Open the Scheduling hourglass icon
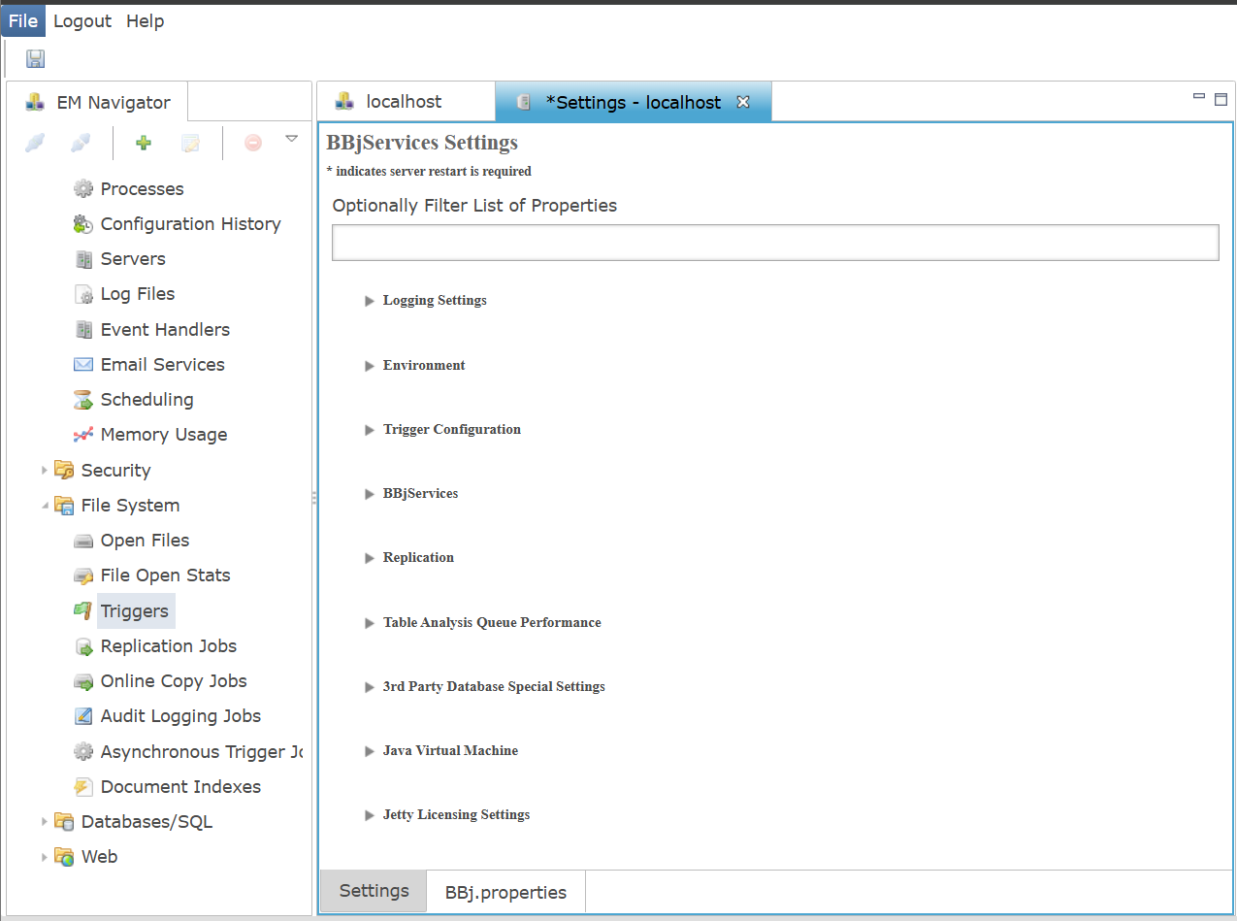Image resolution: width=1237 pixels, height=921 pixels. (x=83, y=400)
